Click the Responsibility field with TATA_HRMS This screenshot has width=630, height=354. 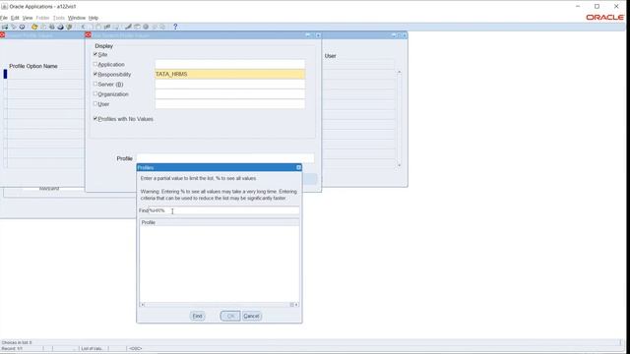coord(229,75)
